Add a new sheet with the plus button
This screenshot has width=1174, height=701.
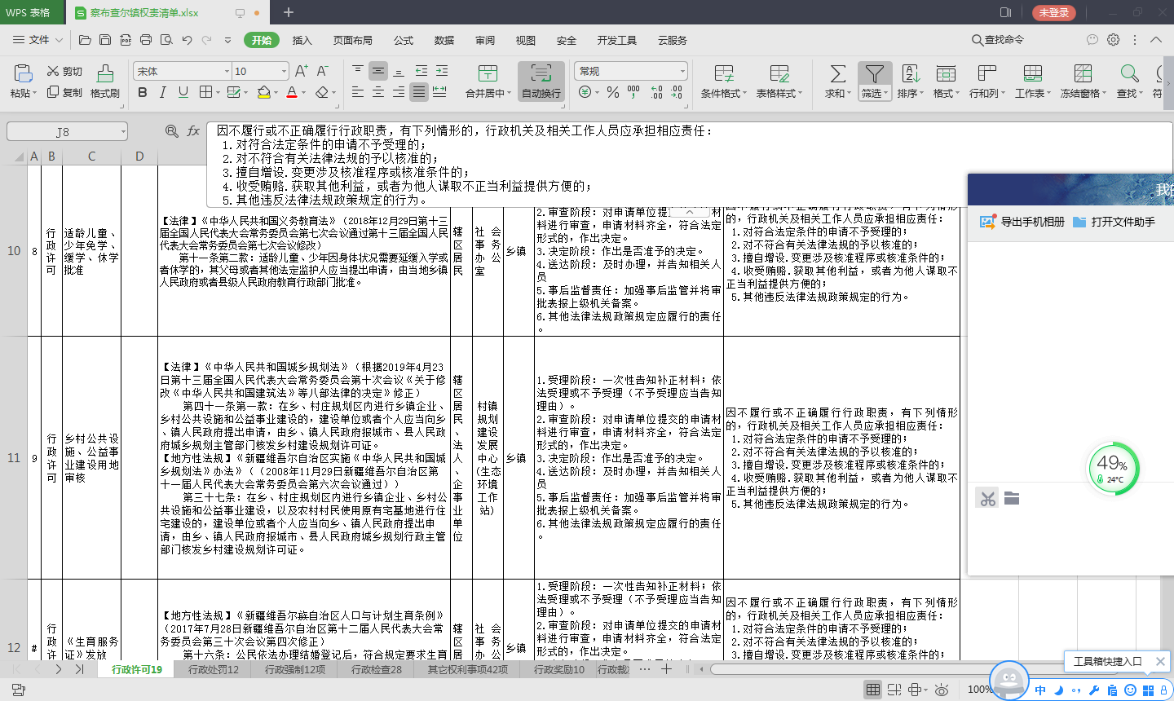coord(666,668)
